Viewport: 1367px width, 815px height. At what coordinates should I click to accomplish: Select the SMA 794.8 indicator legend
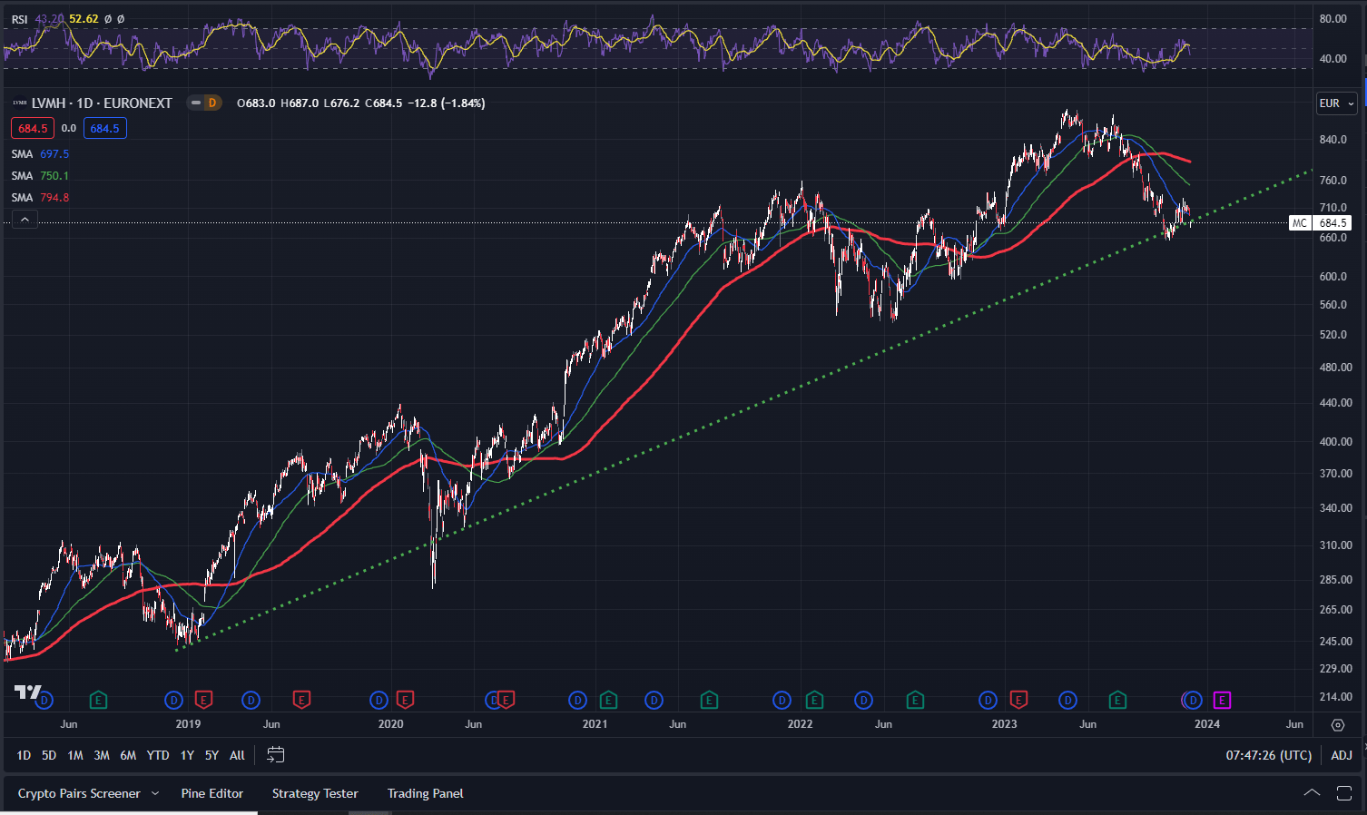(40, 198)
